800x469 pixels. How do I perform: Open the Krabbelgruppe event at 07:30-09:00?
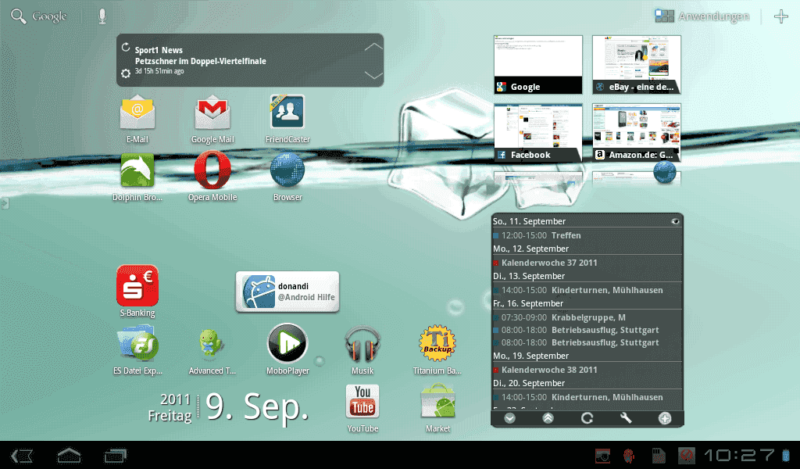(x=587, y=317)
